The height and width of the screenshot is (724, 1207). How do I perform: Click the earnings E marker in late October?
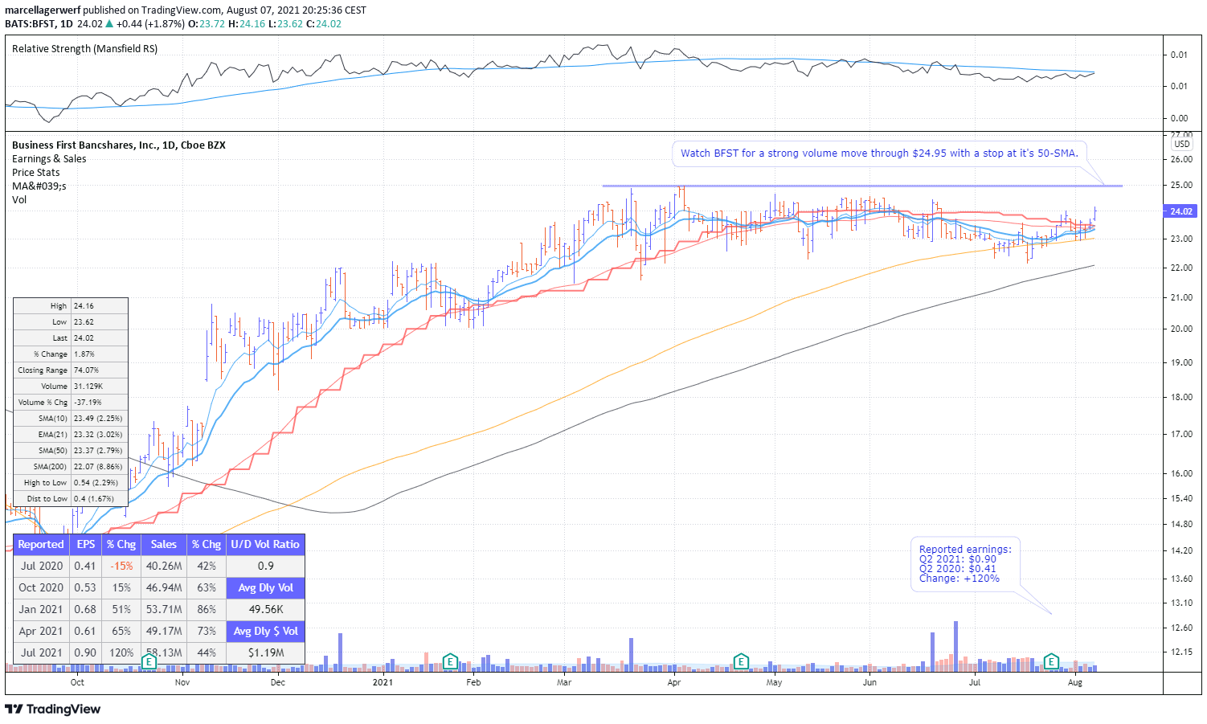coord(149,662)
